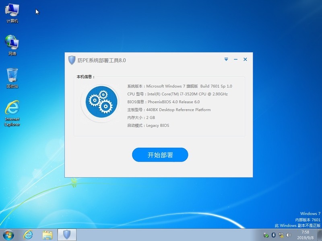Open the file explorer taskbar icon
This screenshot has width=322, height=241.
(x=47, y=235)
